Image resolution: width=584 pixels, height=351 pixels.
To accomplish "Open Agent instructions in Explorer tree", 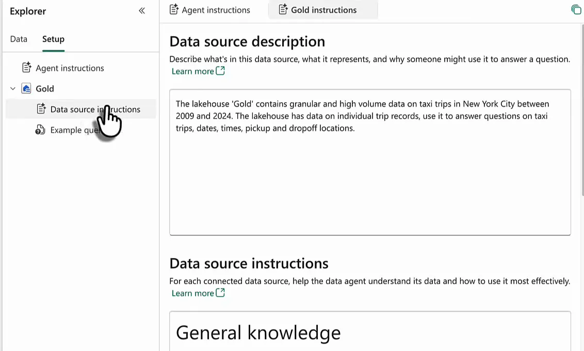I will point(70,68).
